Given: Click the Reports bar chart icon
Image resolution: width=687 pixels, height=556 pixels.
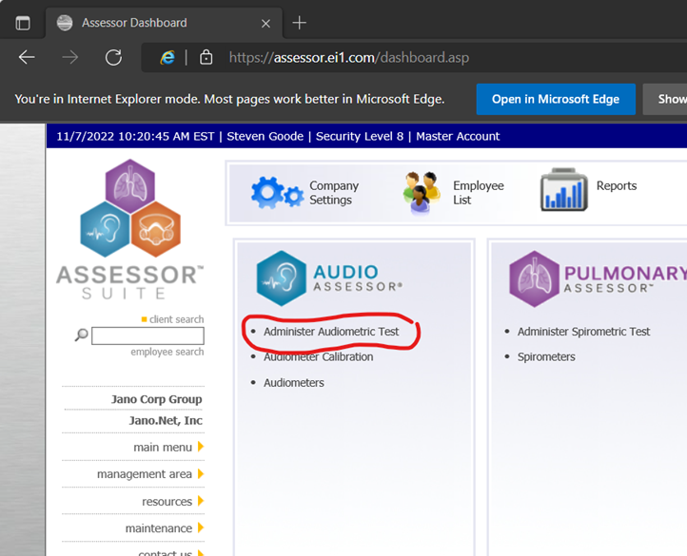Looking at the screenshot, I should [564, 189].
